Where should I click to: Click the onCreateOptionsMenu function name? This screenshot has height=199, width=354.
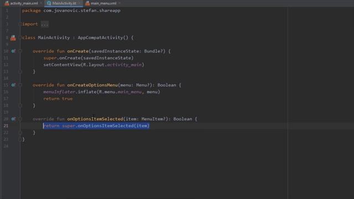click(x=92, y=85)
